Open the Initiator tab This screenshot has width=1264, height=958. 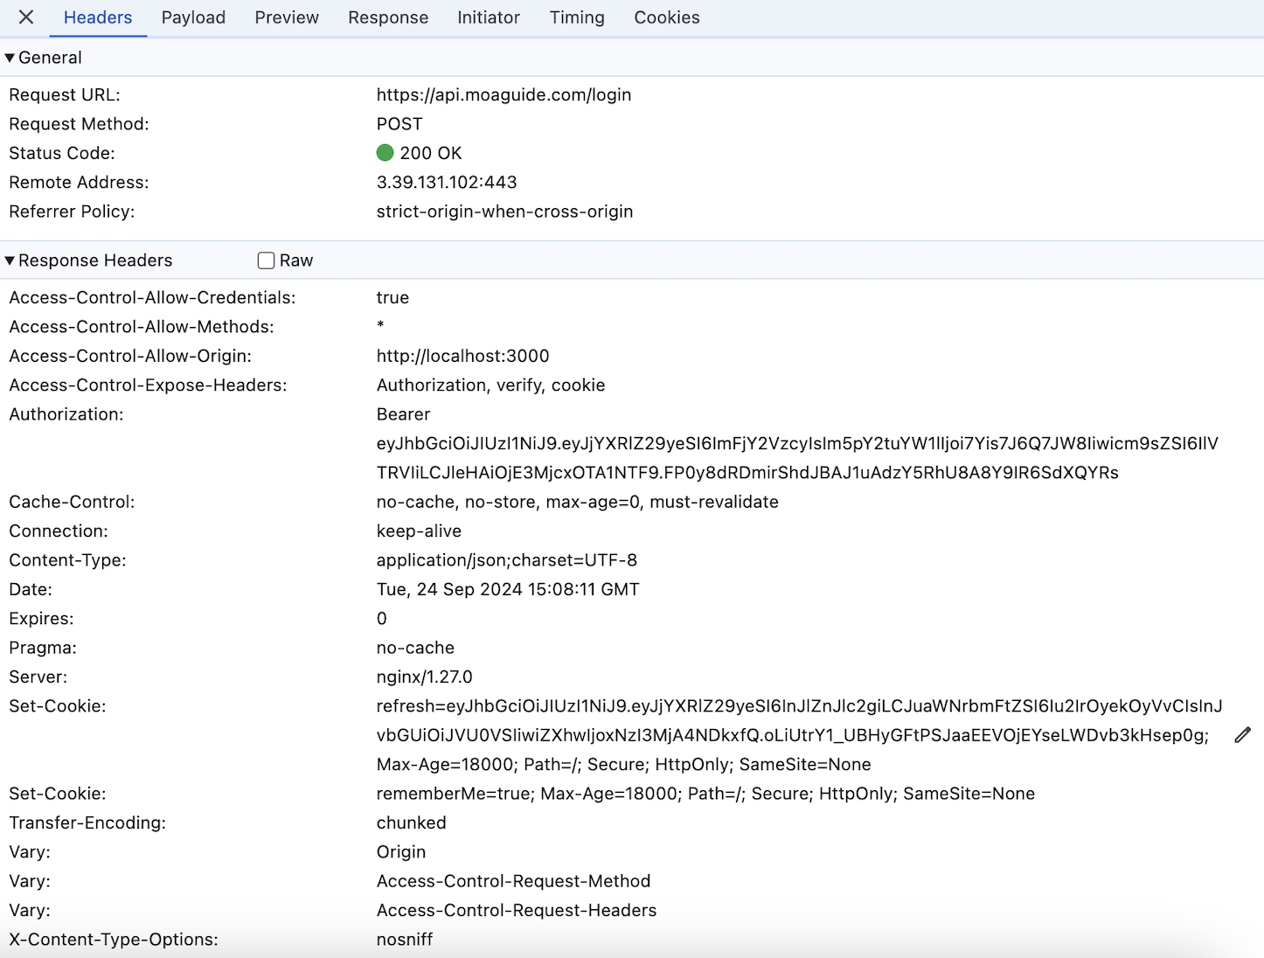pos(489,17)
